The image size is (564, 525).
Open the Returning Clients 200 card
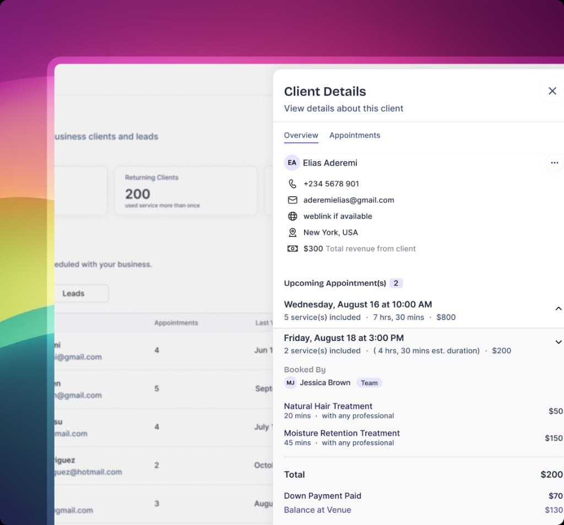(x=186, y=191)
